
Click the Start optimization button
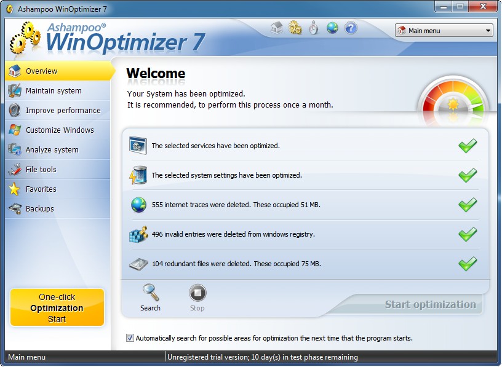tap(430, 304)
